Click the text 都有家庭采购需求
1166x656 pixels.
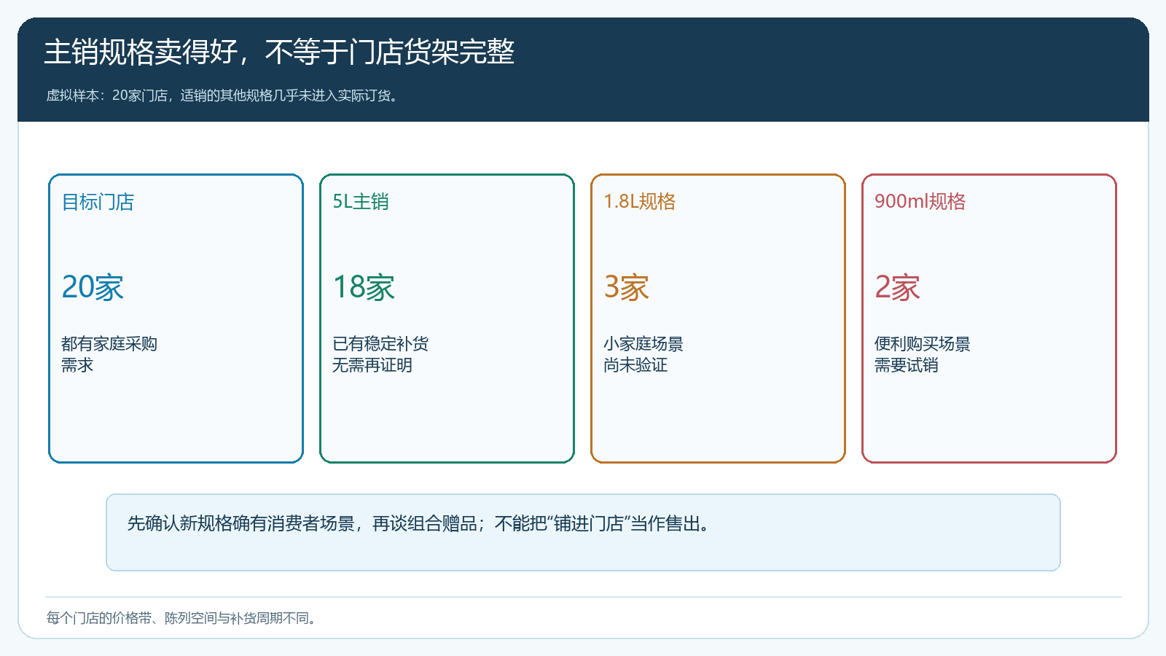pyautogui.click(x=109, y=354)
